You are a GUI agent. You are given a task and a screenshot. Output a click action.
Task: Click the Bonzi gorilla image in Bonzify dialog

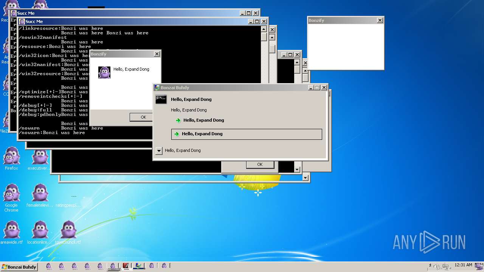[x=104, y=72]
